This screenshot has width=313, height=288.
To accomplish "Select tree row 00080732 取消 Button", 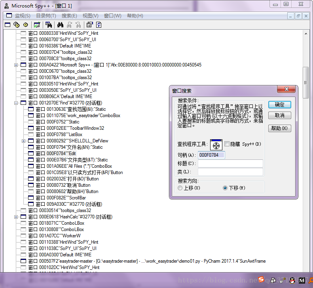I will pos(63,185).
